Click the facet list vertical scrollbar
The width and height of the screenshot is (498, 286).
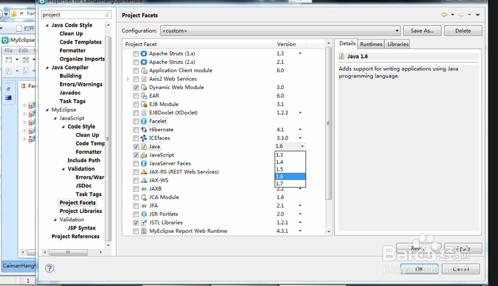[x=328, y=124]
